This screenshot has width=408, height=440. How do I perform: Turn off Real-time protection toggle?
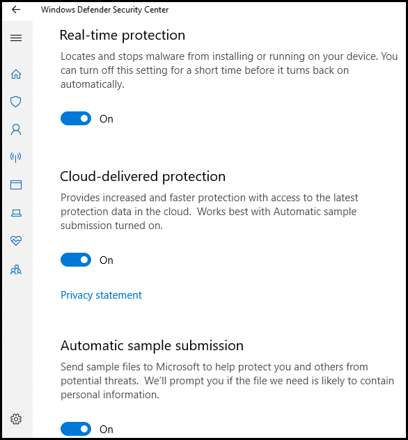[76, 118]
